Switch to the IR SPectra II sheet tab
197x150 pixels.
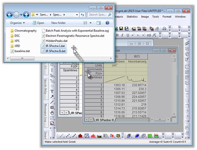click(x=105, y=120)
